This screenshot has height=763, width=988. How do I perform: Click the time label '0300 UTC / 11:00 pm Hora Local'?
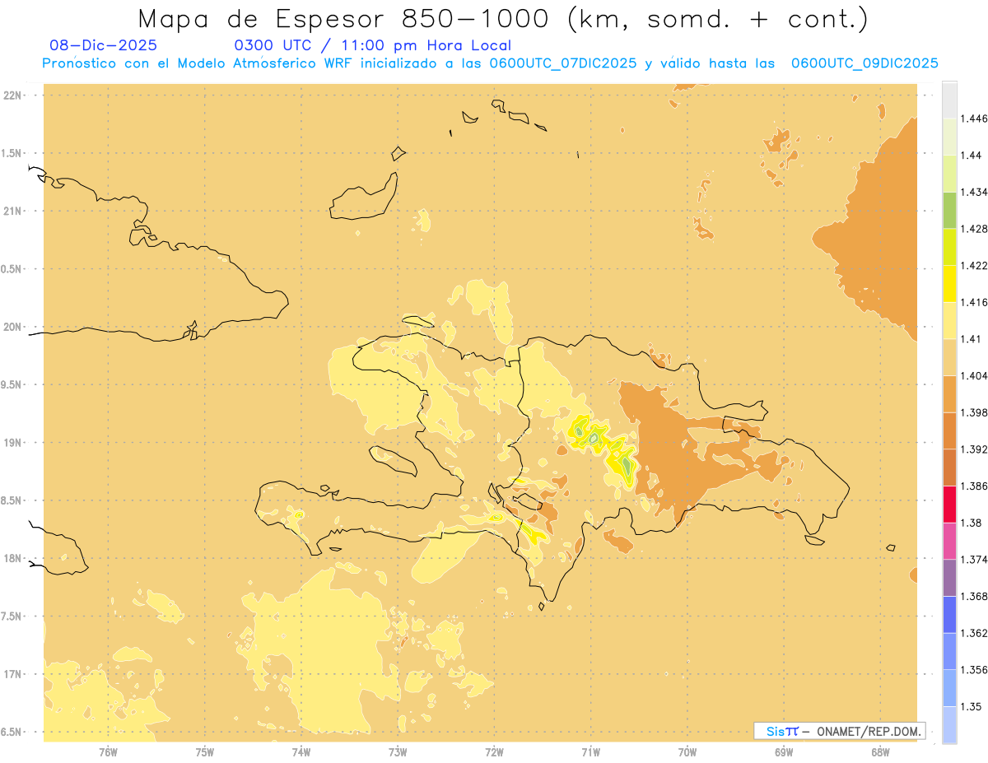pos(373,45)
